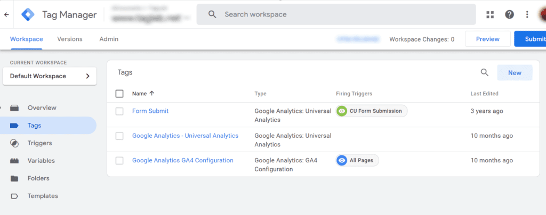Click the All Pages trigger chip

pos(357,161)
